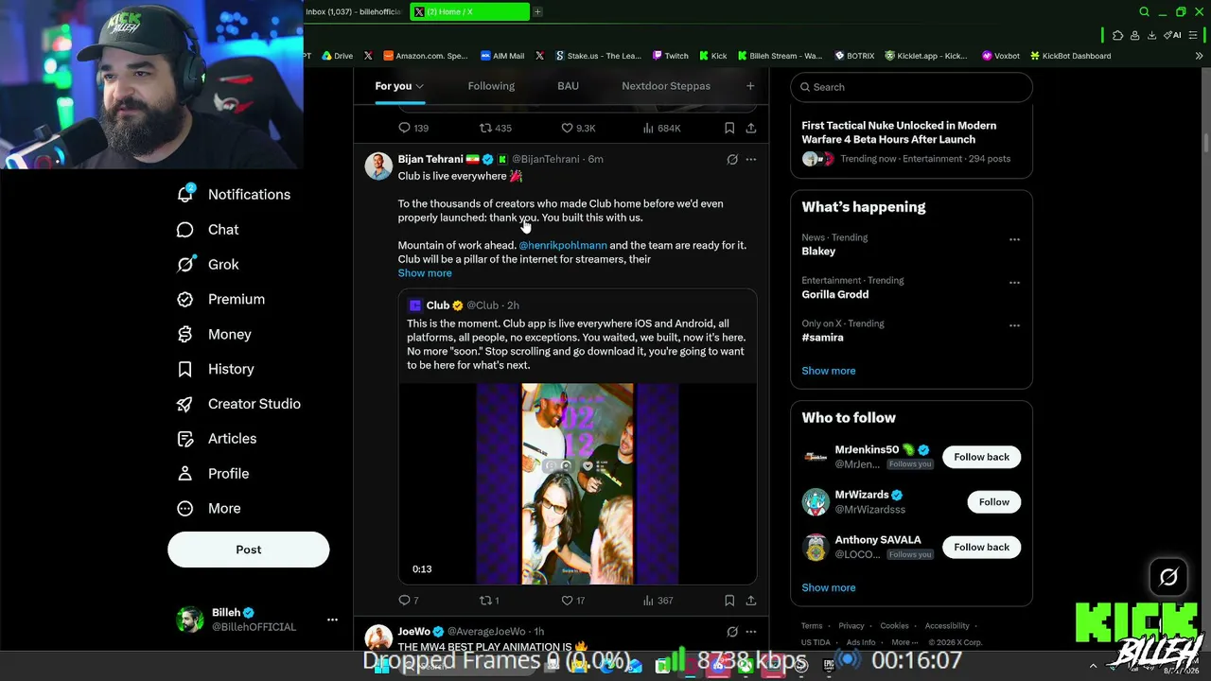Open browser extensions puzzle icon
Image resolution: width=1211 pixels, height=681 pixels.
coord(1117,35)
